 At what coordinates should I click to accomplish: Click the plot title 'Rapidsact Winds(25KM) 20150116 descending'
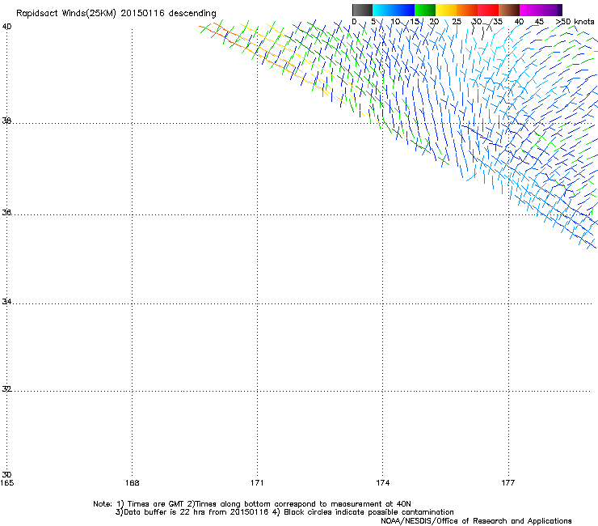116,14
